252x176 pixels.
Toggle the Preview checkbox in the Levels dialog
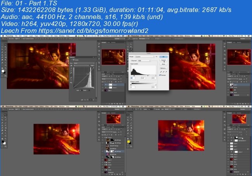pos(160,75)
